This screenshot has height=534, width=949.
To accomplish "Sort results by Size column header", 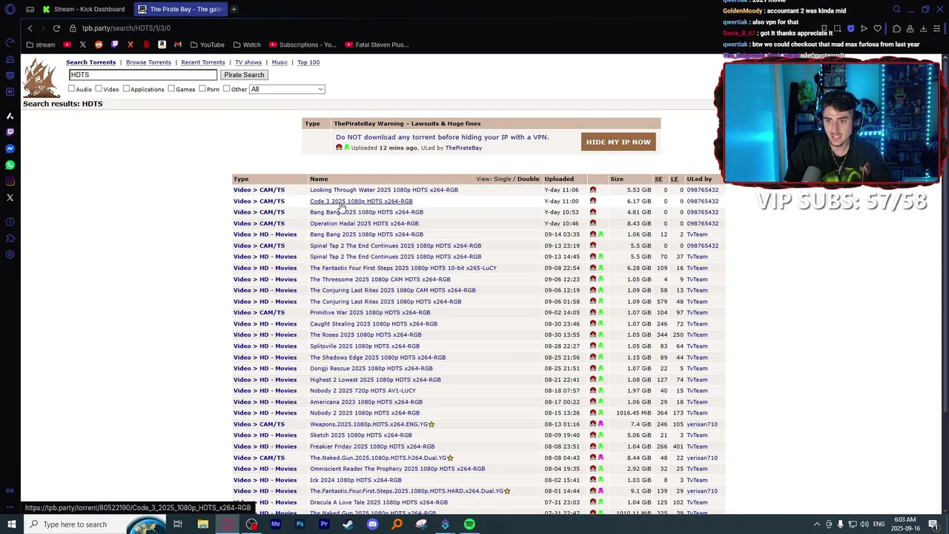I will (x=617, y=179).
